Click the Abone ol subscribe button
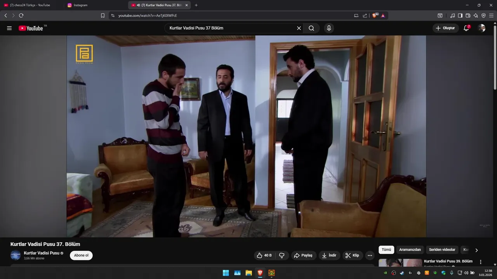Image resolution: width=497 pixels, height=279 pixels. [81, 255]
